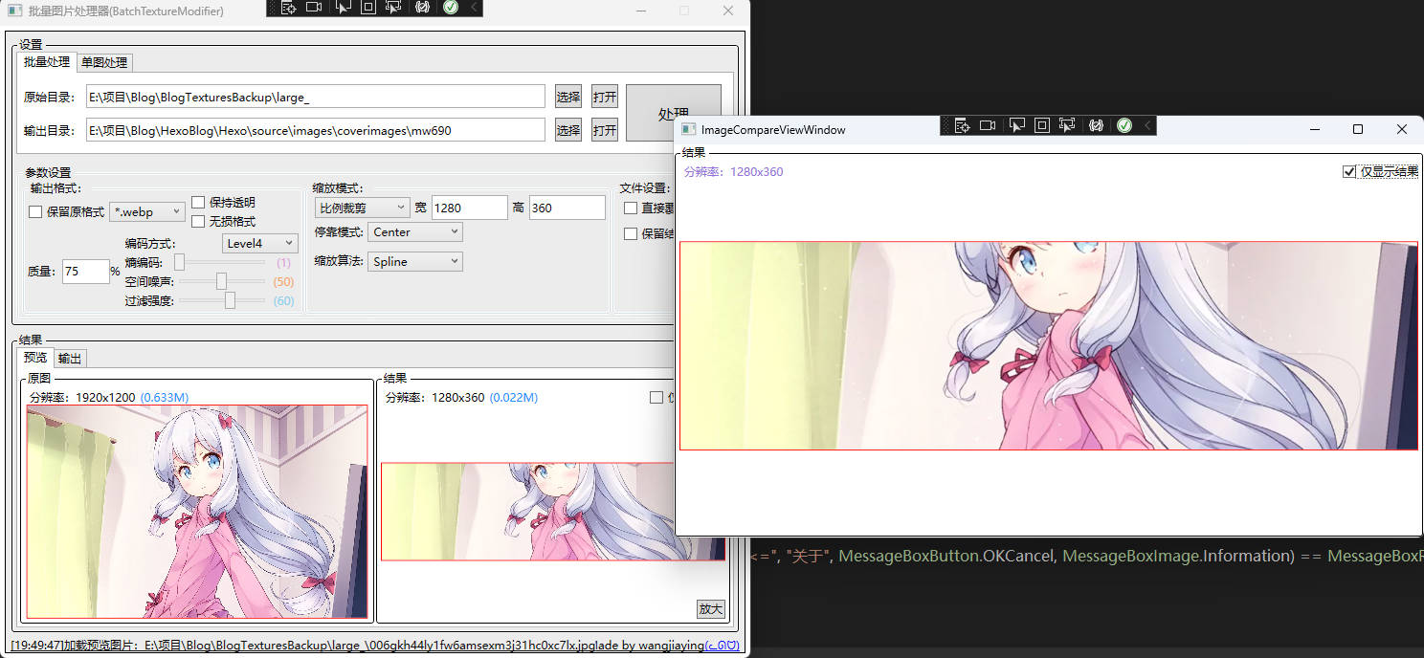1424x658 pixels.
Task: Open the Spline scaling algorithm dropdown
Action: (414, 262)
